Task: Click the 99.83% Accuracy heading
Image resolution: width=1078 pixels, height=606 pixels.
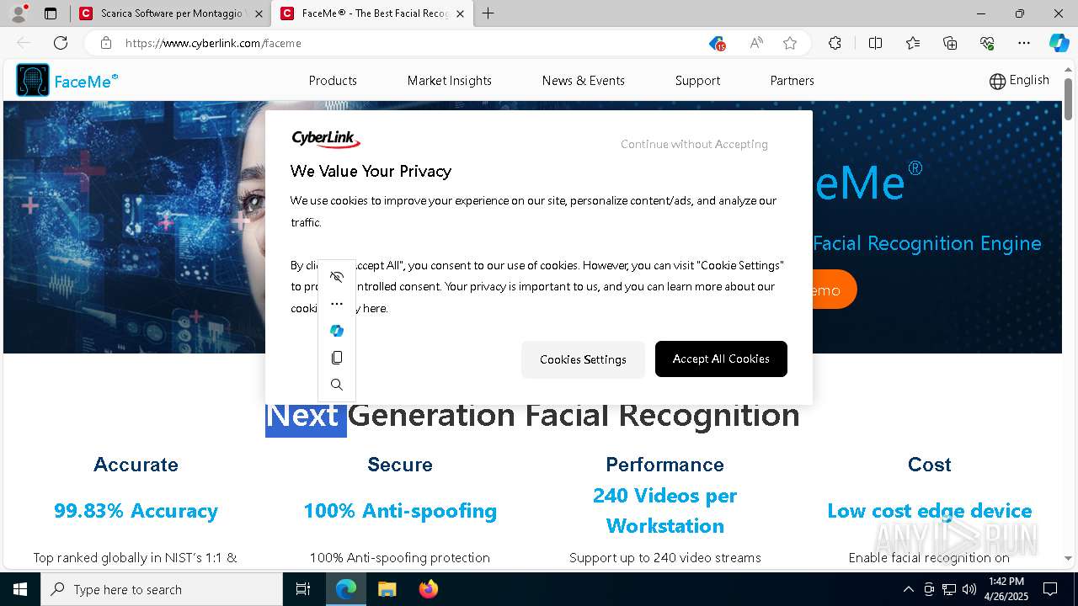Action: click(136, 511)
